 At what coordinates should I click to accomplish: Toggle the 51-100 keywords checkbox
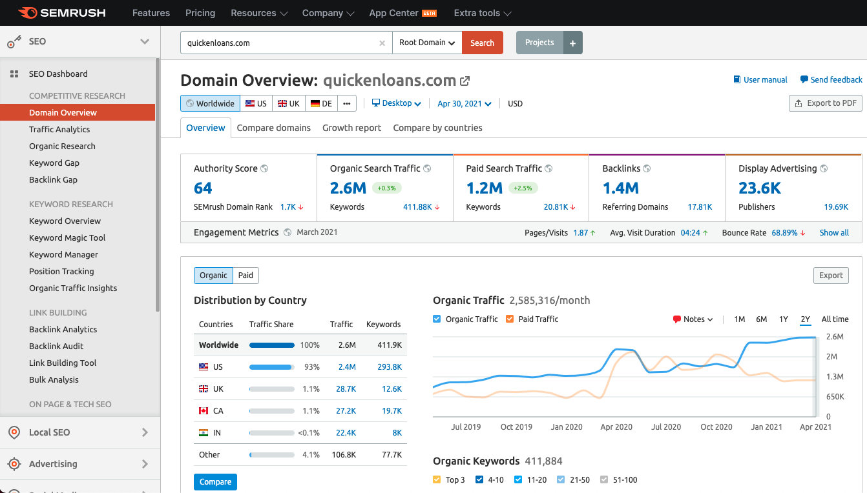coord(604,479)
